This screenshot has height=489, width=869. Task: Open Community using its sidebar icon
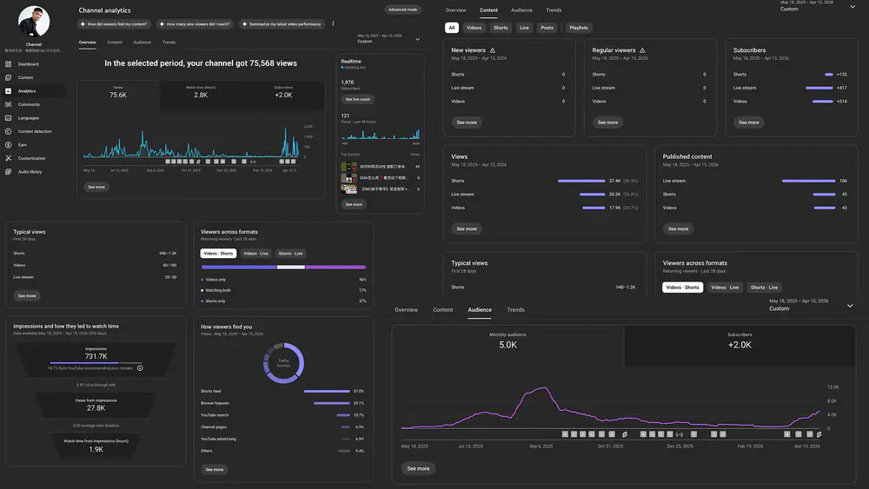(x=9, y=104)
